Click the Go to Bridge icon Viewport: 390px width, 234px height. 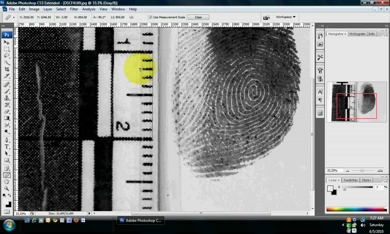266,17
